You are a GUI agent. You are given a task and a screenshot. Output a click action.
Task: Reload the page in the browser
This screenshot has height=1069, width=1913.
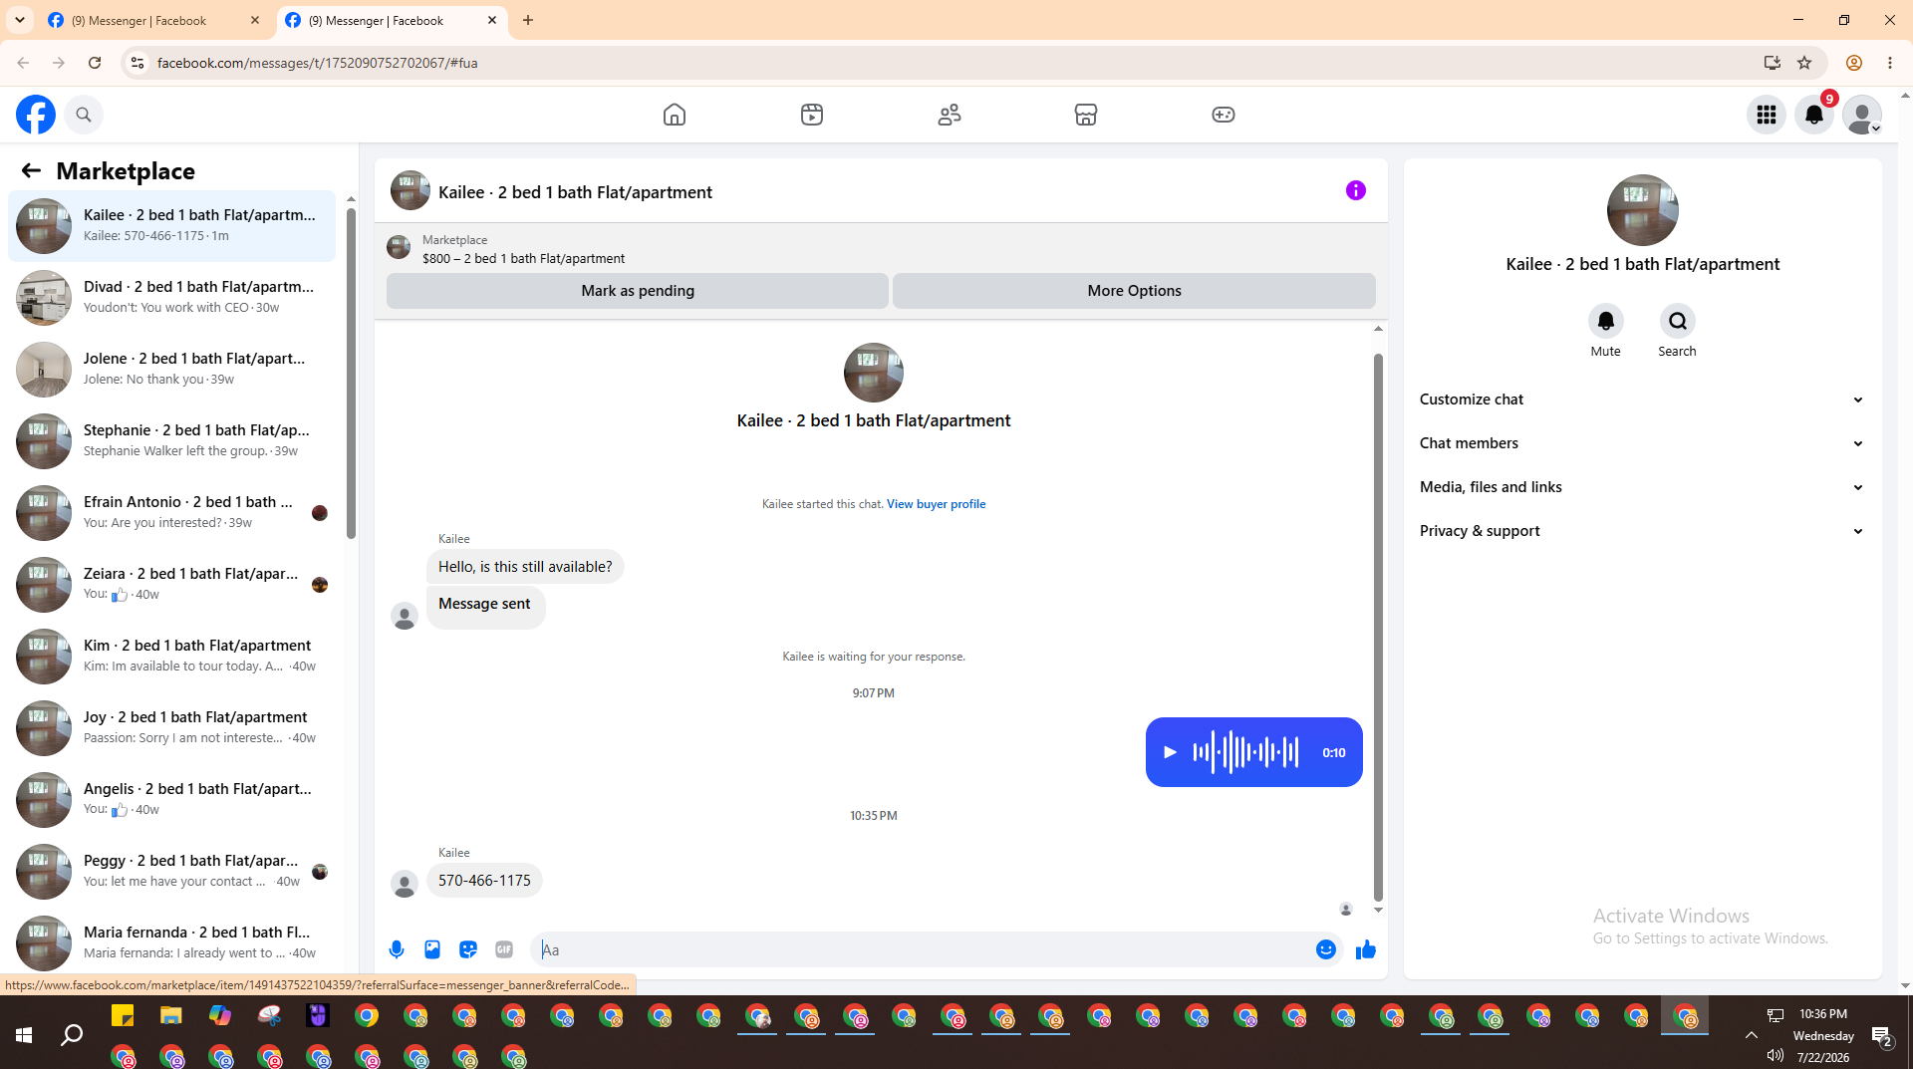point(95,63)
